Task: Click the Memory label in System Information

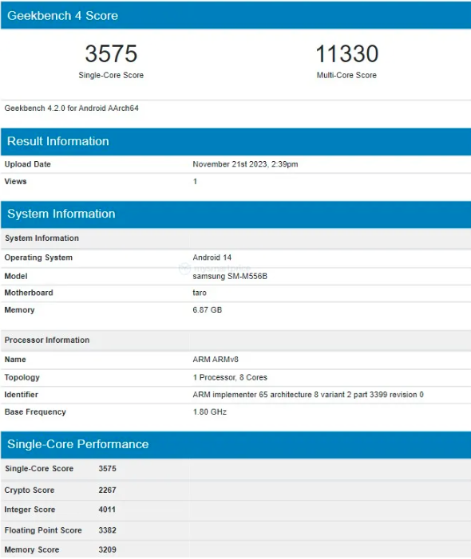Action: 19,310
